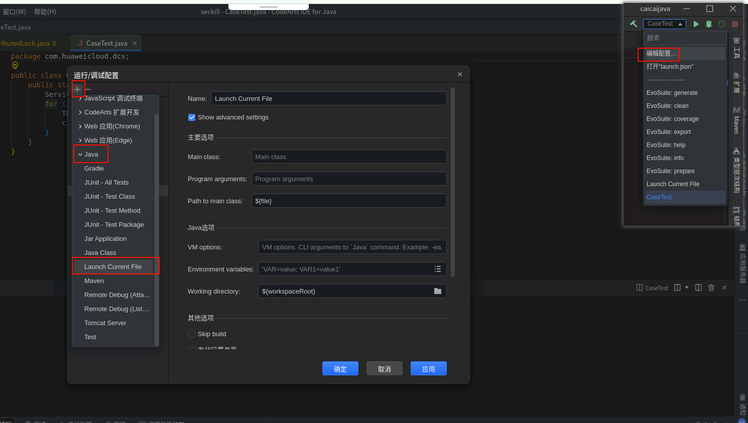
Task: Select EvoSuite: info in the dropdown
Action: click(685, 158)
